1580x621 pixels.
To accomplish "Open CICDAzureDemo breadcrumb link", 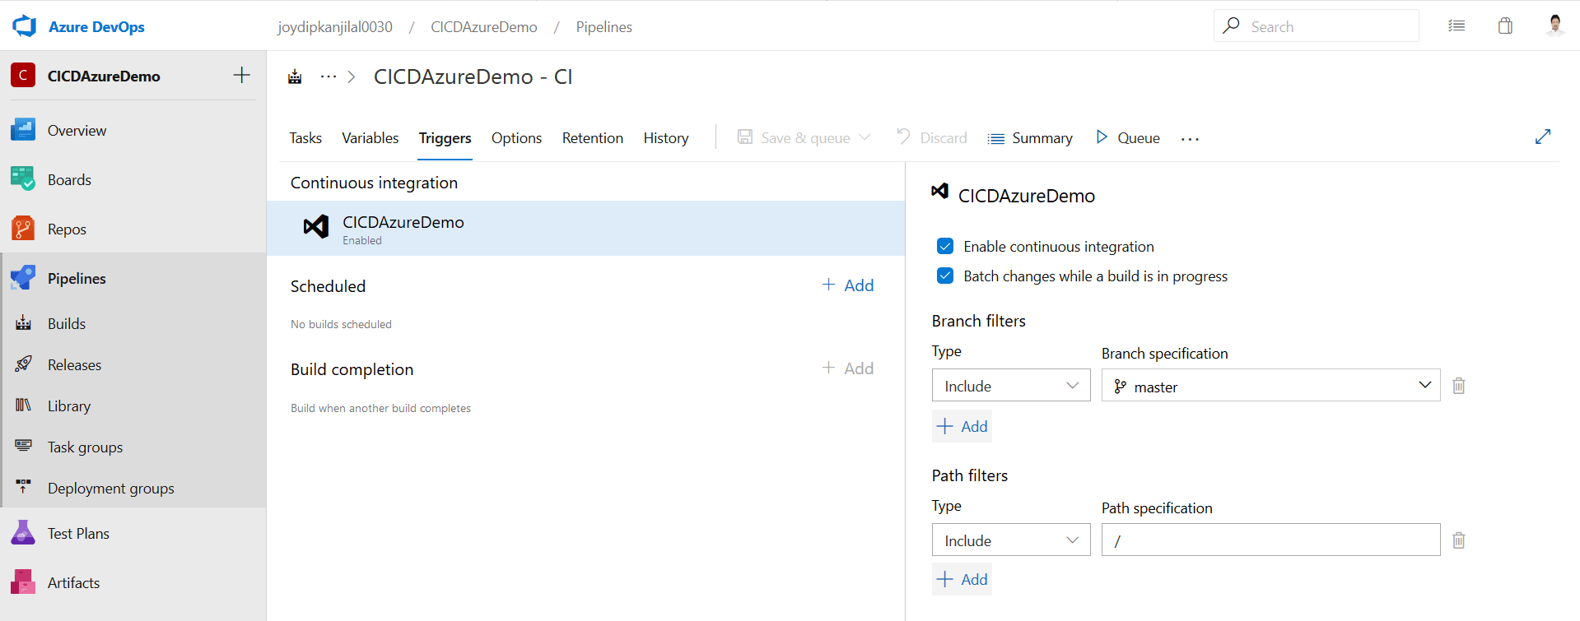I will [x=484, y=27].
